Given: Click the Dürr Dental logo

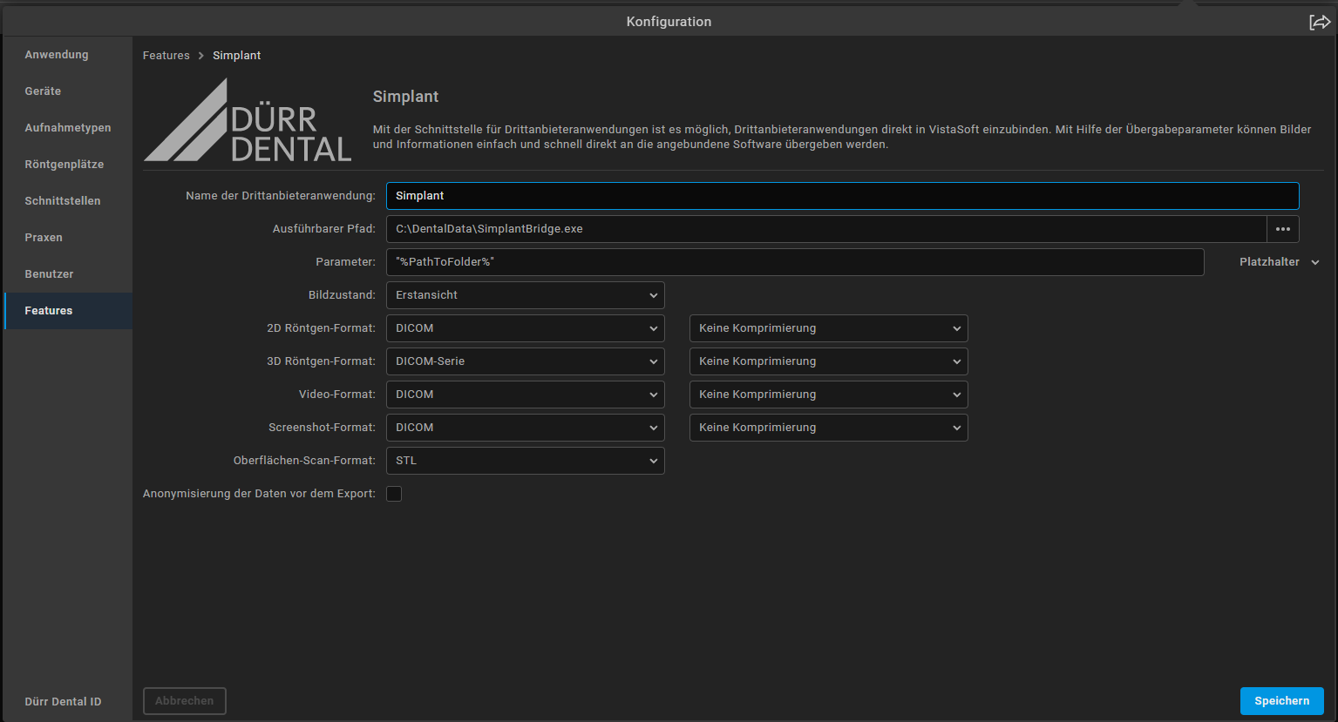Looking at the screenshot, I should (248, 121).
